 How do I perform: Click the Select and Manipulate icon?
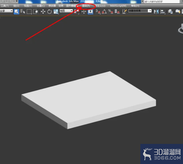click(84, 12)
